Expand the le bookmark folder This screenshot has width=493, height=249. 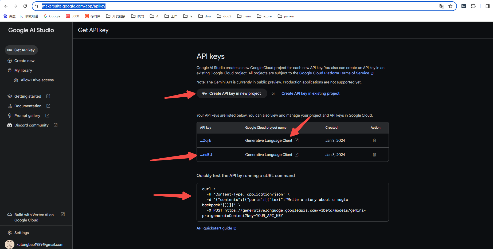[188, 16]
